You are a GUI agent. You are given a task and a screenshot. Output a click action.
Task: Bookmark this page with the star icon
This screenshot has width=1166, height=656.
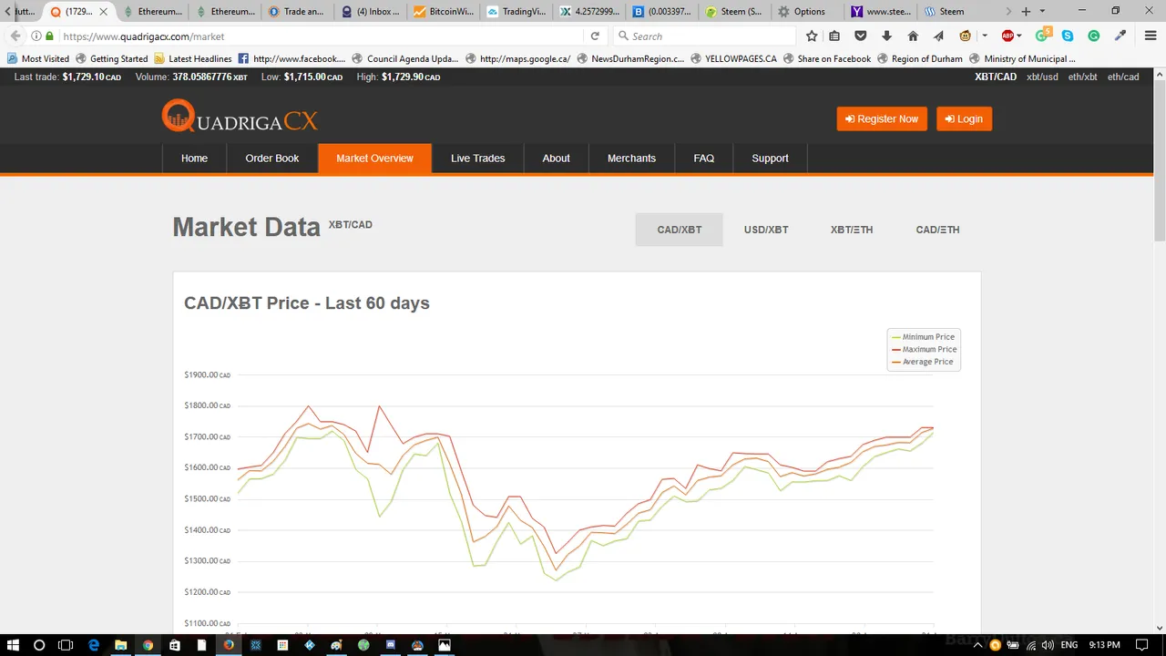812,36
